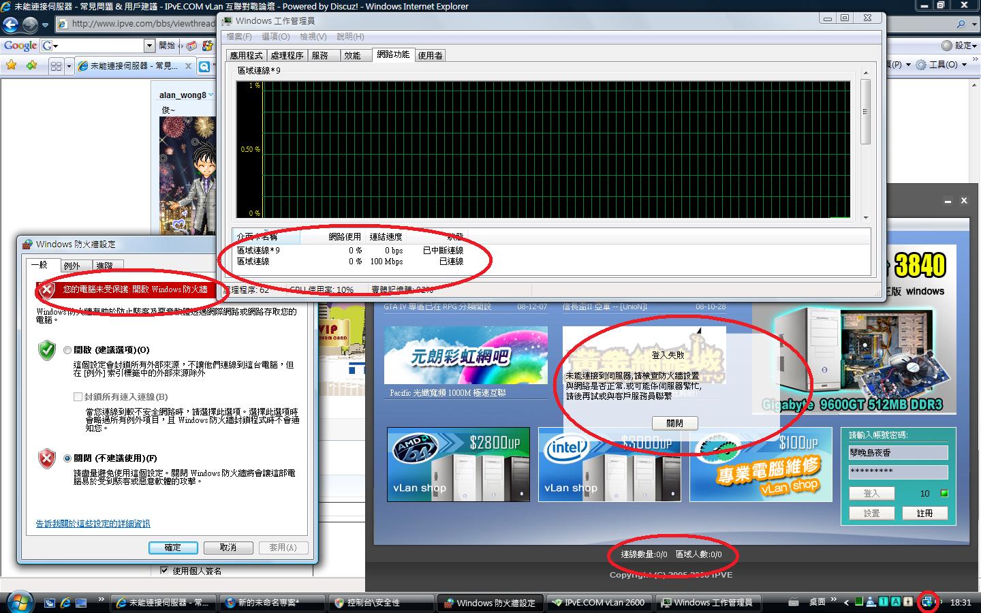Open the Google toolbar search box dropdown
The height and width of the screenshot is (613, 981).
click(x=149, y=46)
